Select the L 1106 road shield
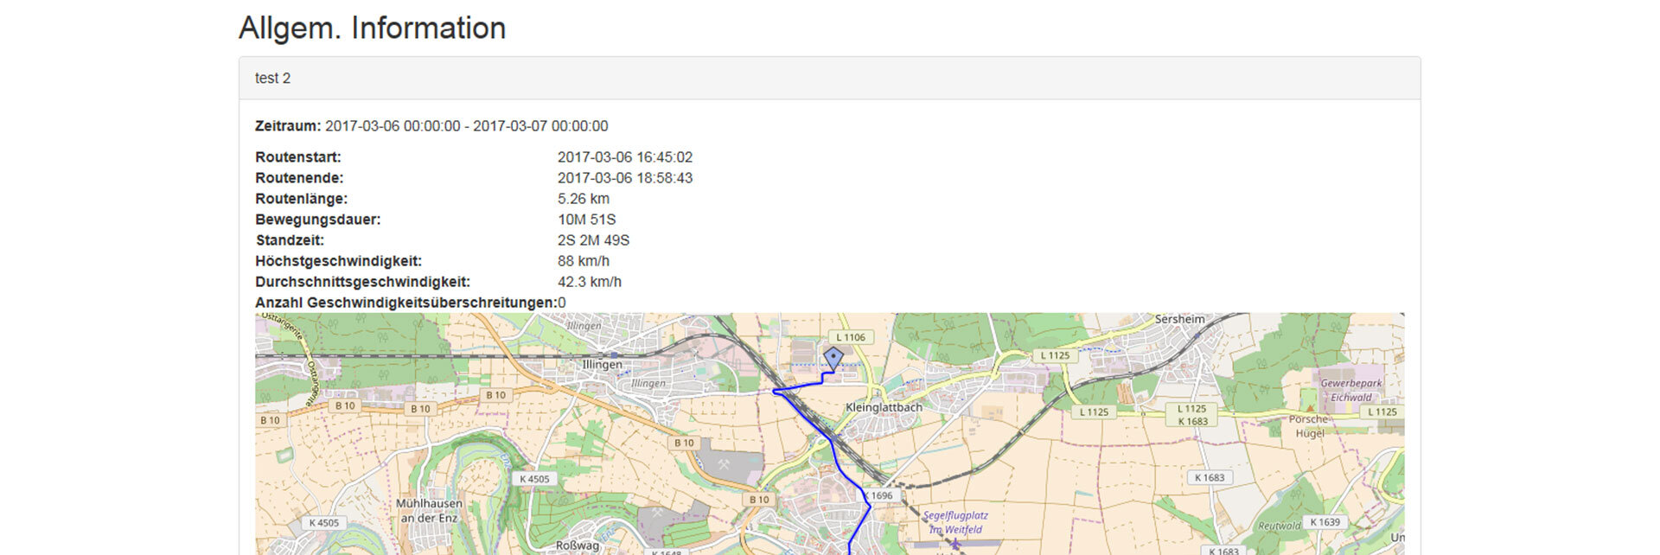Viewport: 1660px width, 555px height. tap(851, 337)
